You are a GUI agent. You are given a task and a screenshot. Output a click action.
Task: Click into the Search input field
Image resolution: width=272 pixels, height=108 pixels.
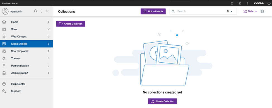point(199,11)
